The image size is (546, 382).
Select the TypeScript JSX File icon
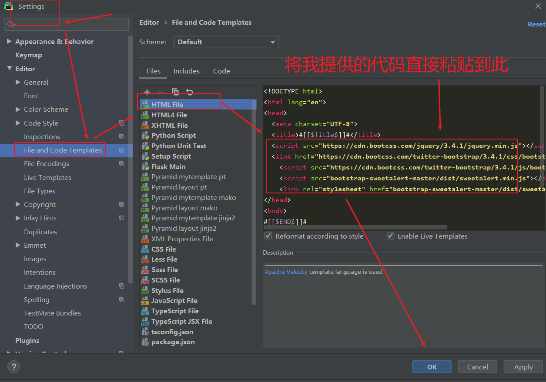click(x=145, y=322)
